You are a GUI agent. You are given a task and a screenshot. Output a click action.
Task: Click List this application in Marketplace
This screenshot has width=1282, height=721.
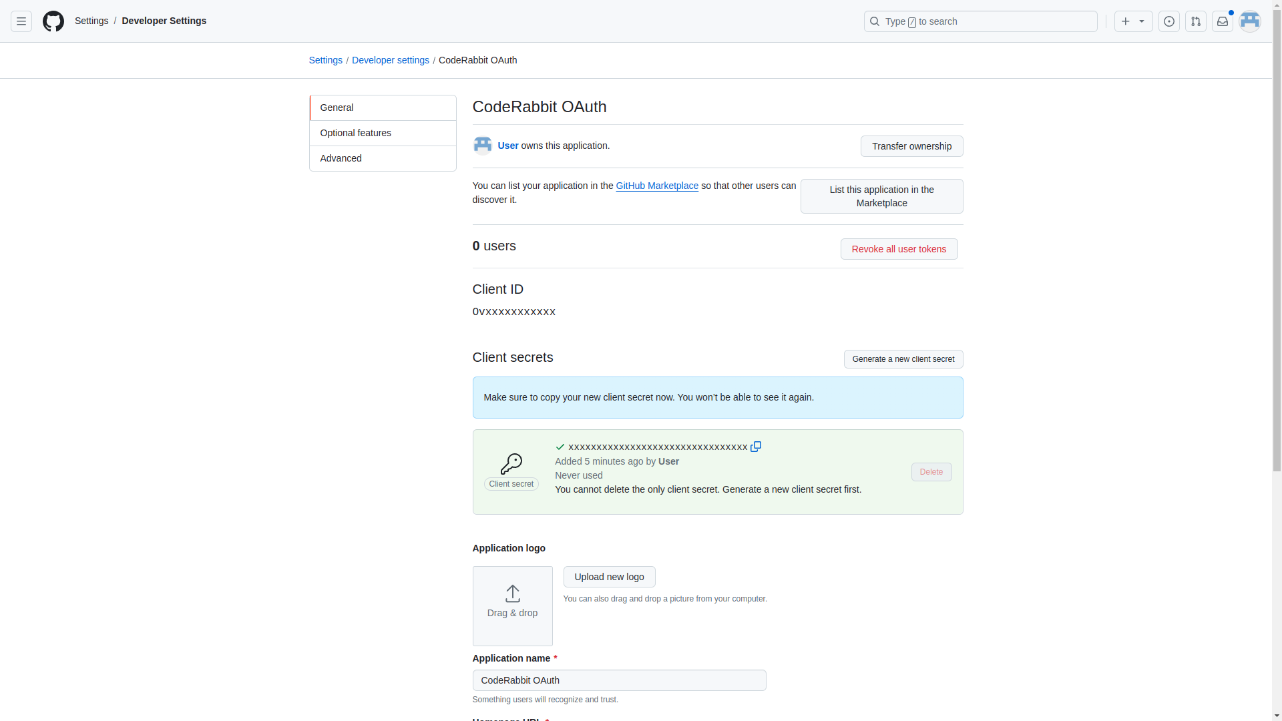(881, 196)
